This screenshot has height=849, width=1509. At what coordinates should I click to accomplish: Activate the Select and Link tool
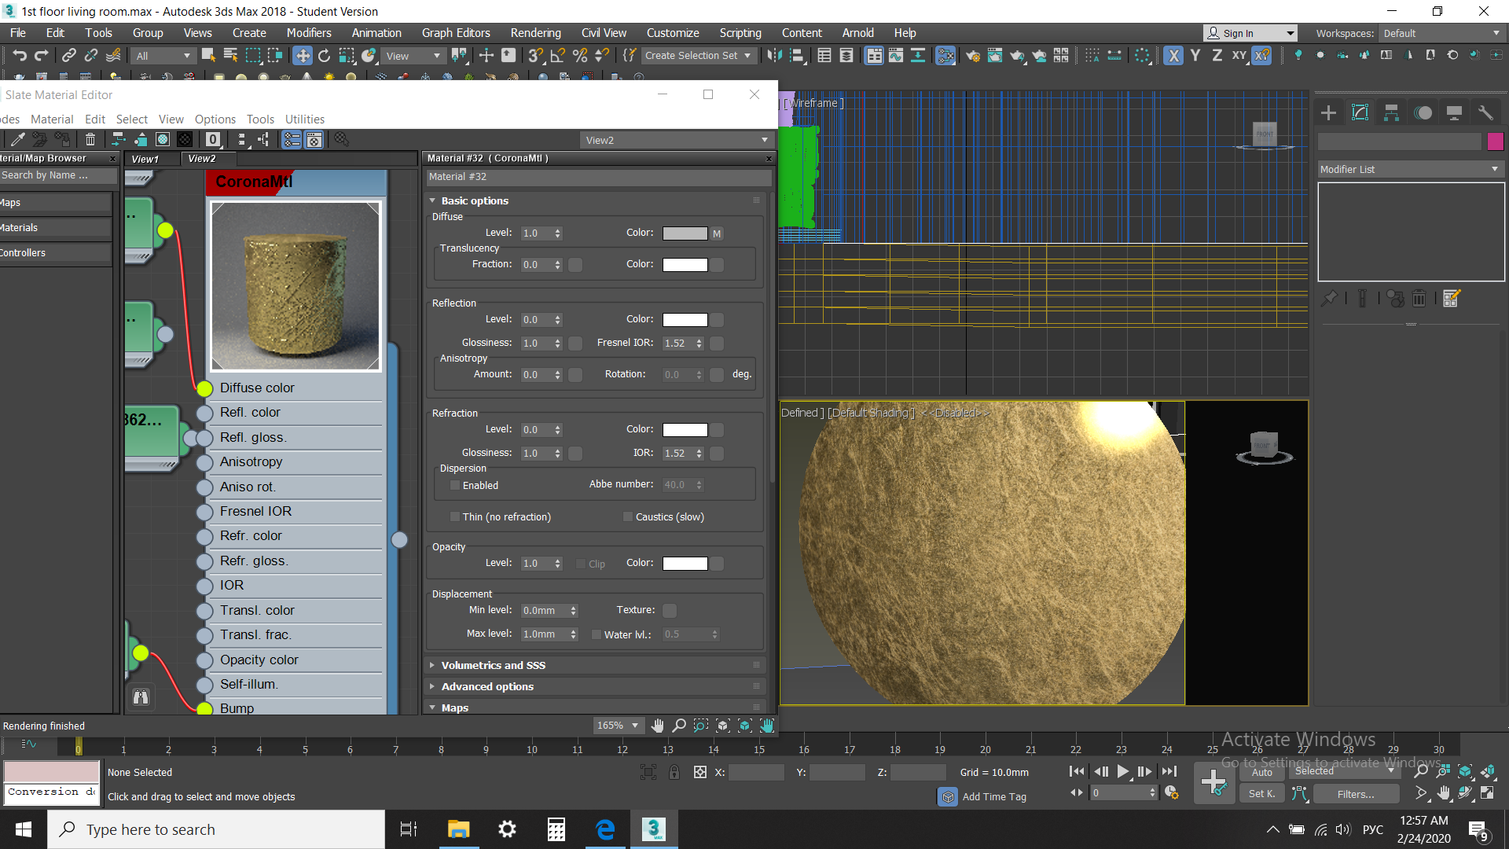pyautogui.click(x=69, y=55)
